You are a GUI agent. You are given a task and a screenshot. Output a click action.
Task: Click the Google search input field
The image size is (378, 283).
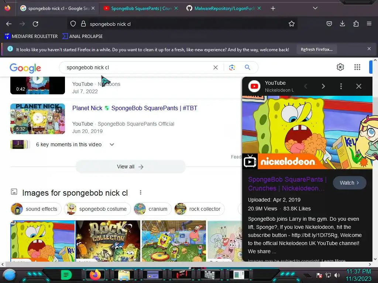(x=137, y=68)
